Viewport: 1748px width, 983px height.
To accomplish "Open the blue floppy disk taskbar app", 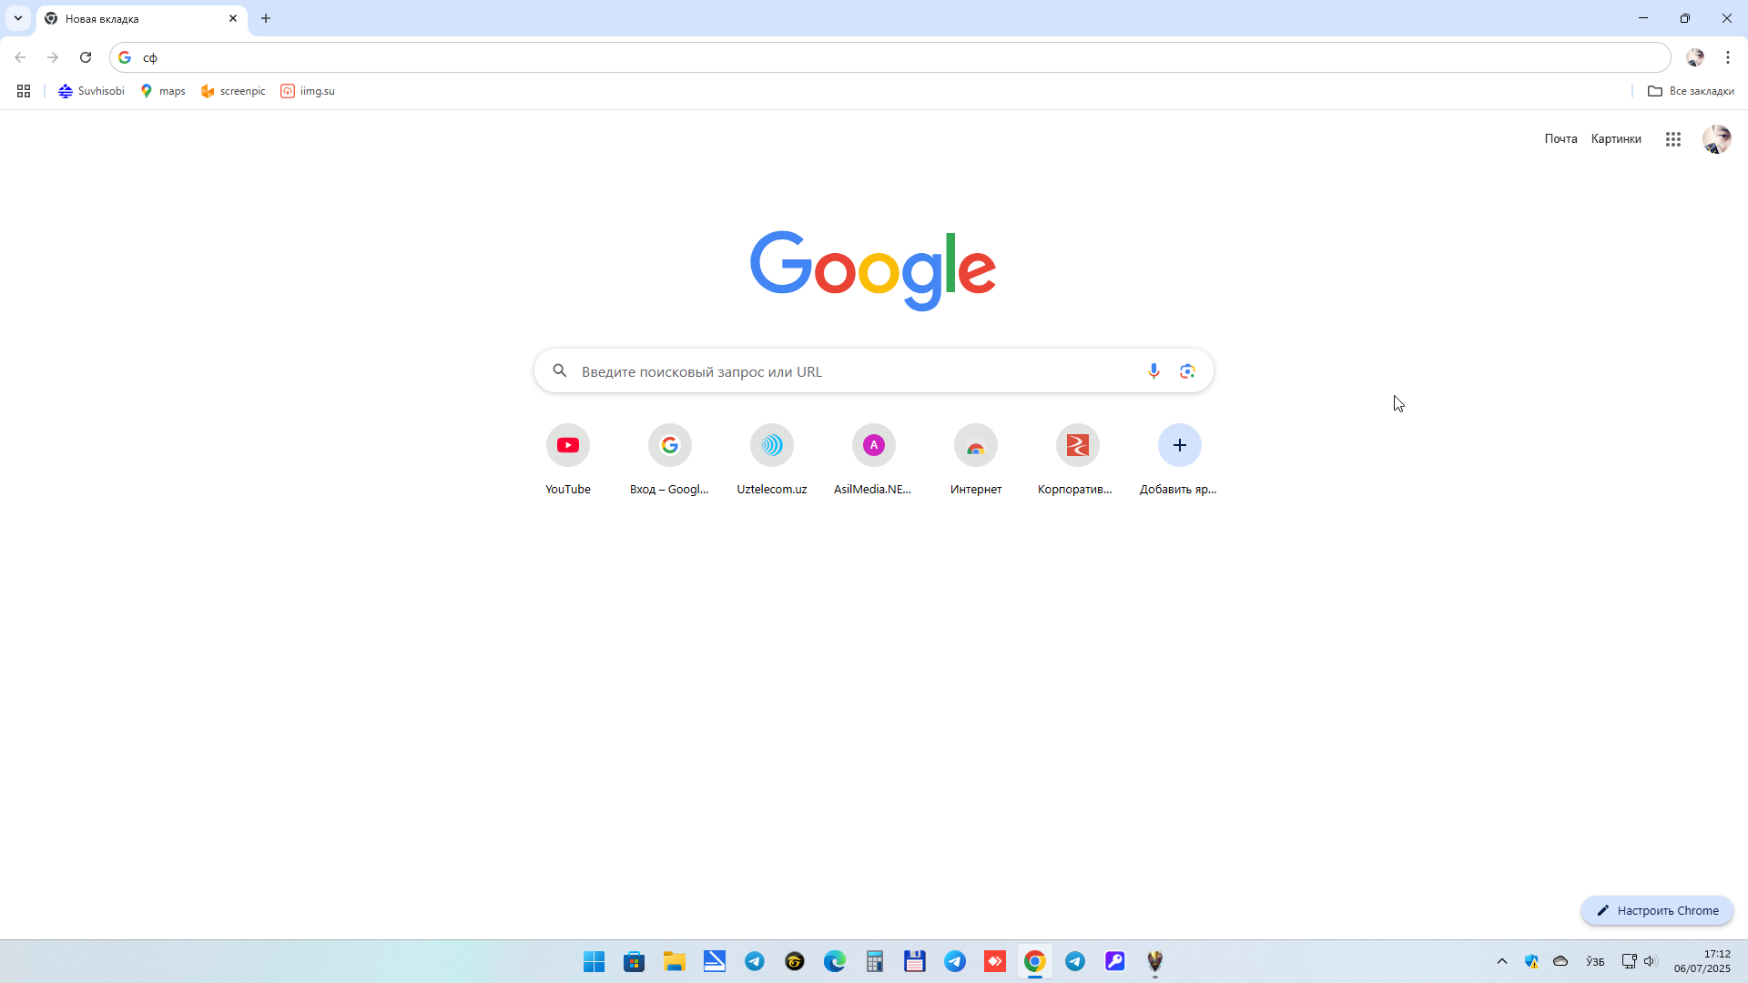I will (915, 961).
